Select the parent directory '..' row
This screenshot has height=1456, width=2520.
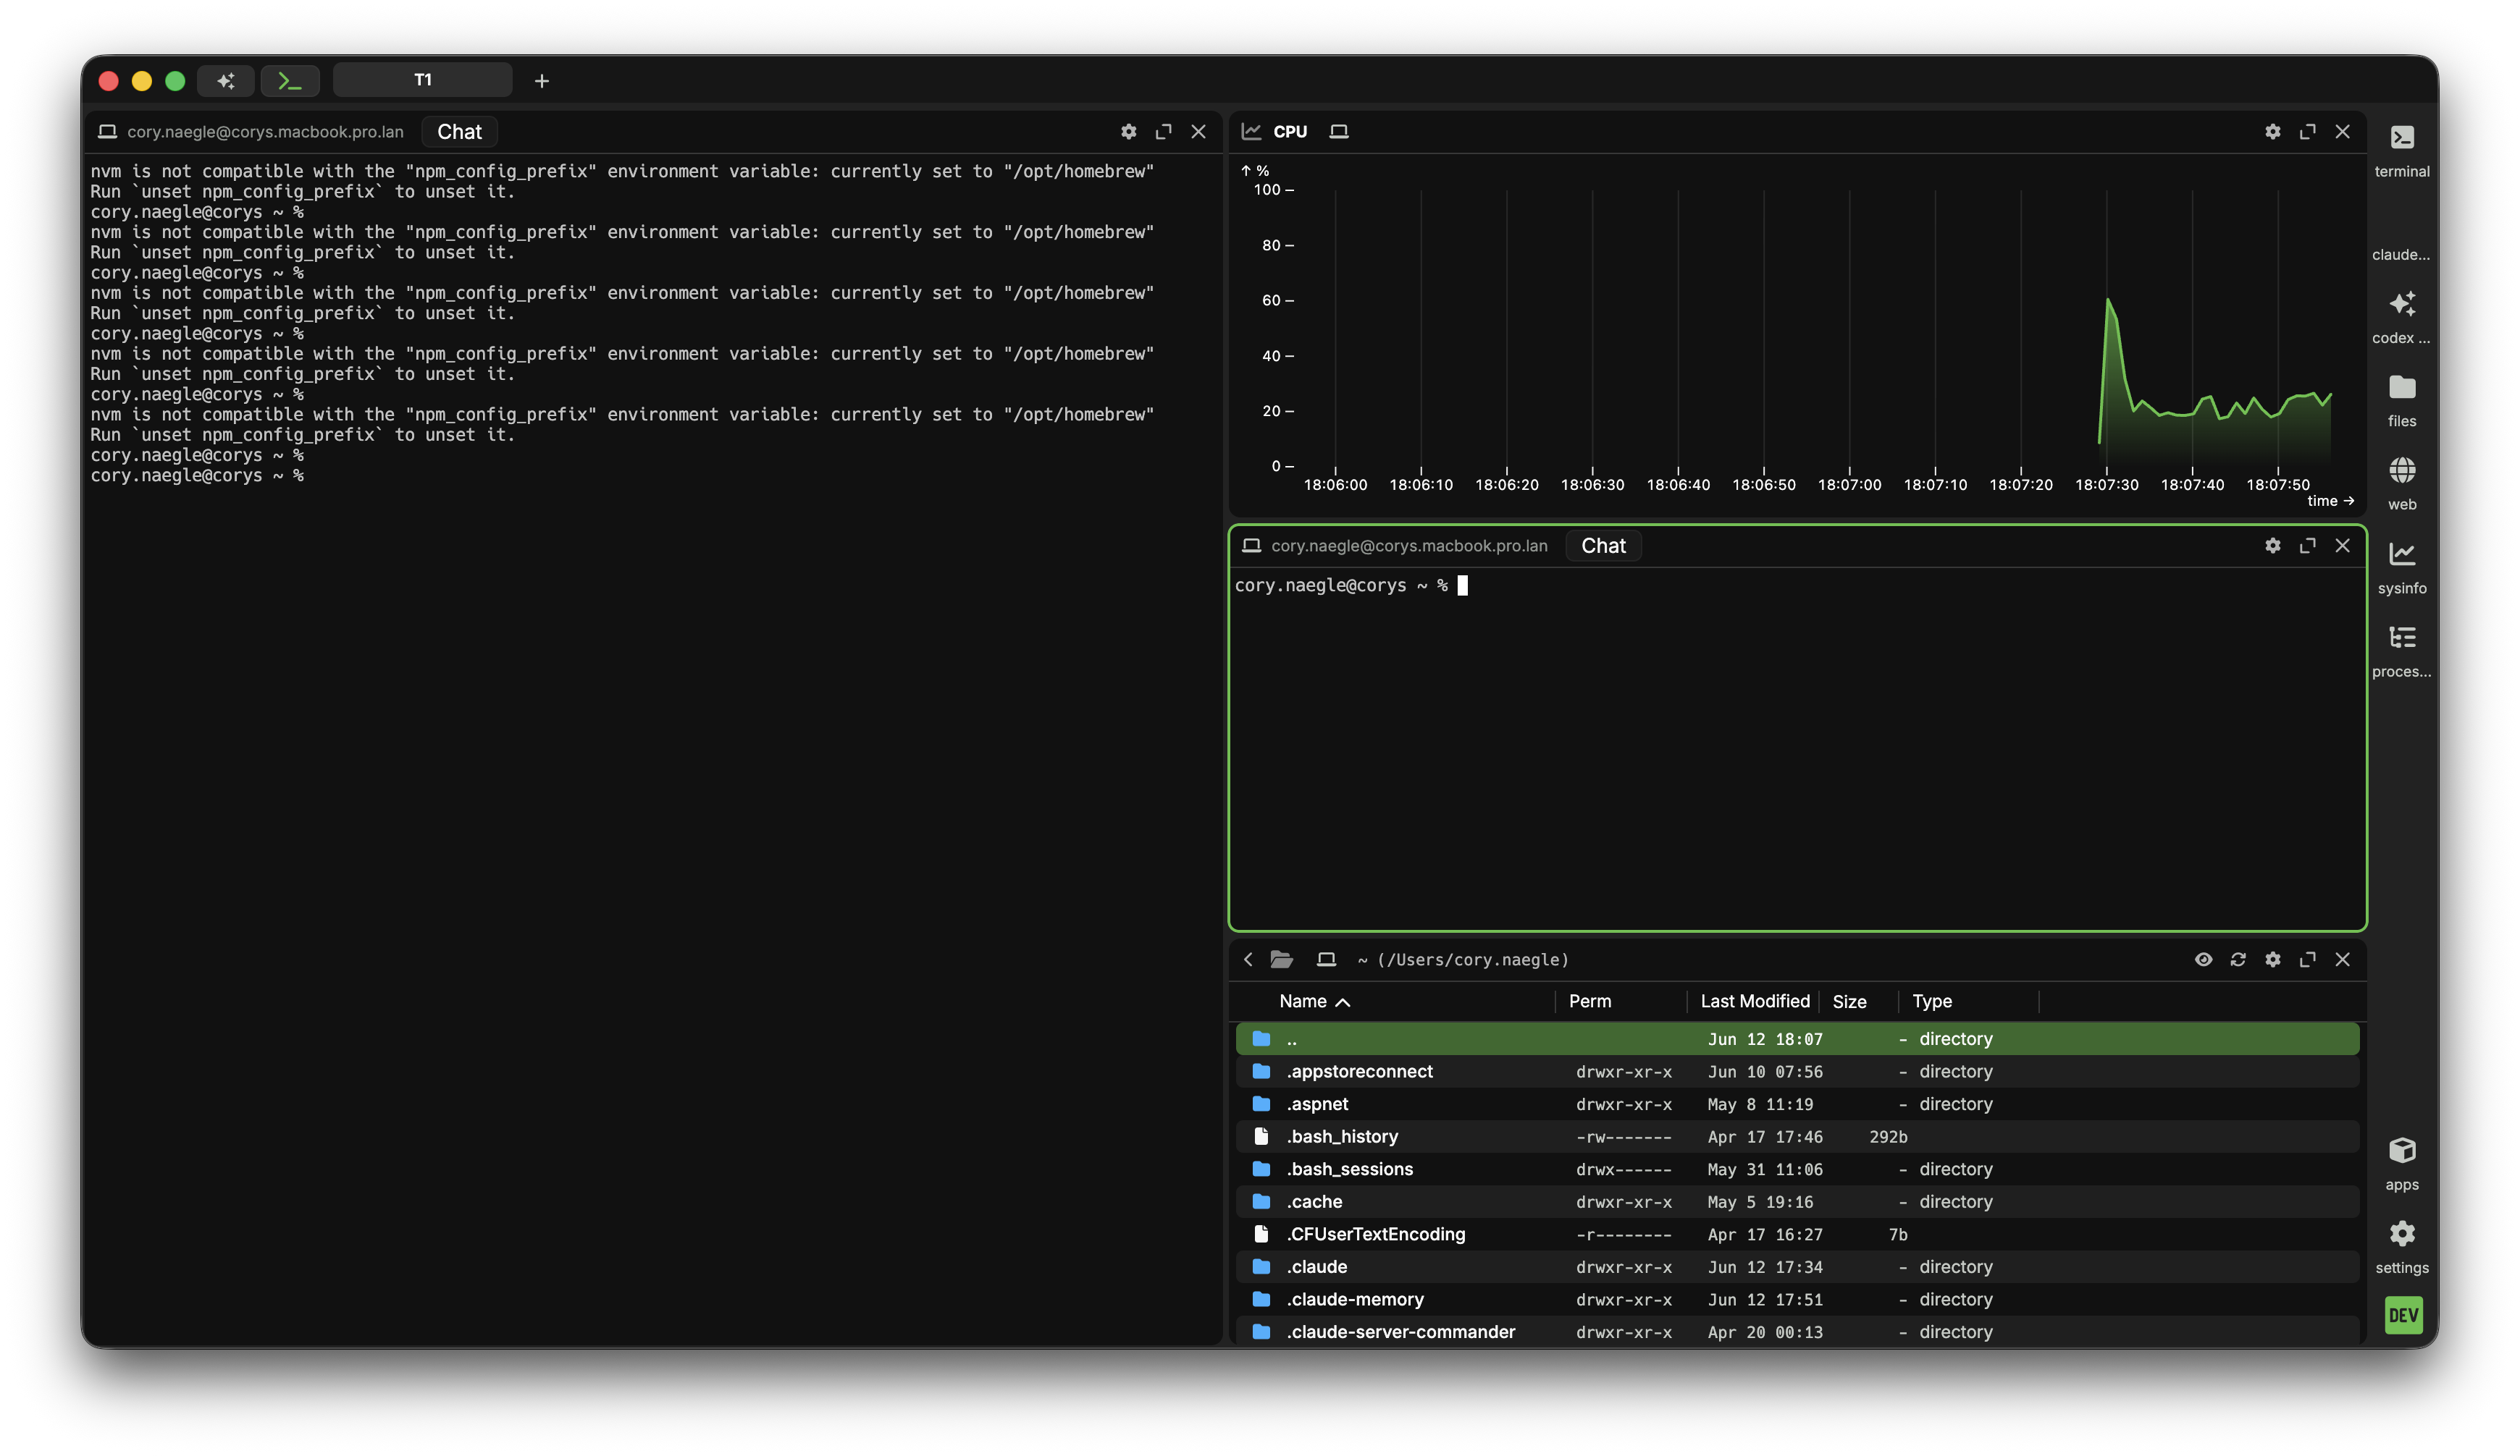(x=1797, y=1038)
